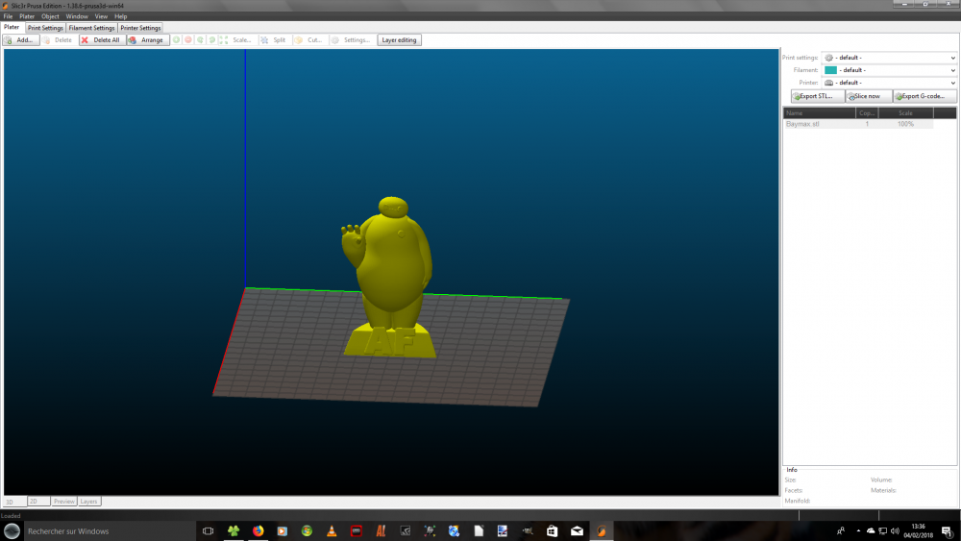Open Task View from the taskbar
The image size is (961, 541).
[209, 531]
